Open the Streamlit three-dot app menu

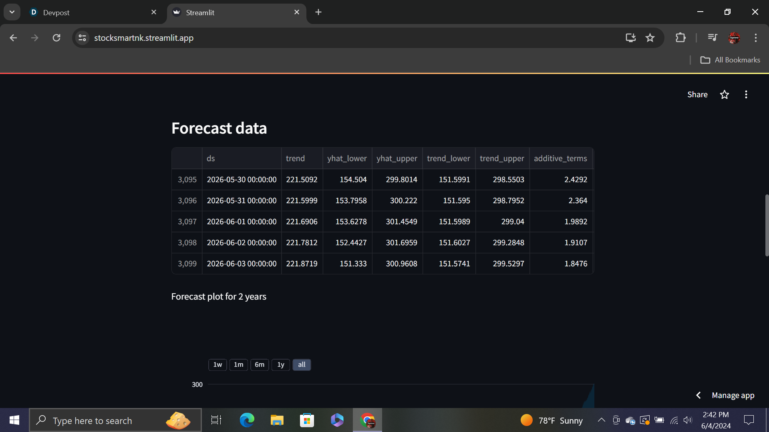click(746, 95)
